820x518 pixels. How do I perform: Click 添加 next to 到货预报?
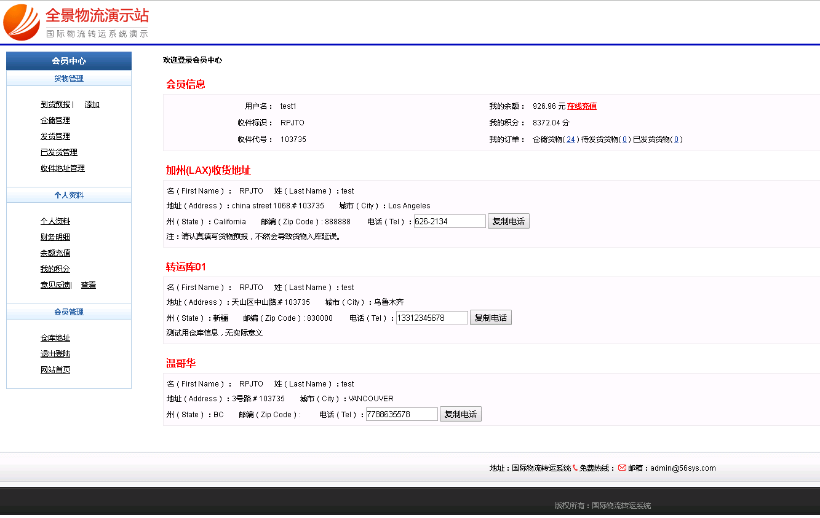coord(91,104)
